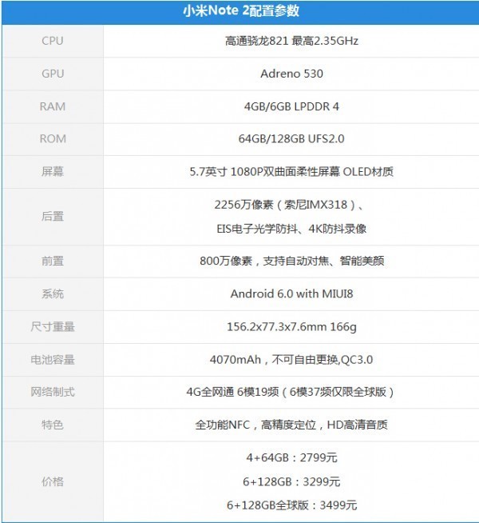This screenshot has height=523, width=479.
Task: Select the CPU row label
Action: point(52,41)
